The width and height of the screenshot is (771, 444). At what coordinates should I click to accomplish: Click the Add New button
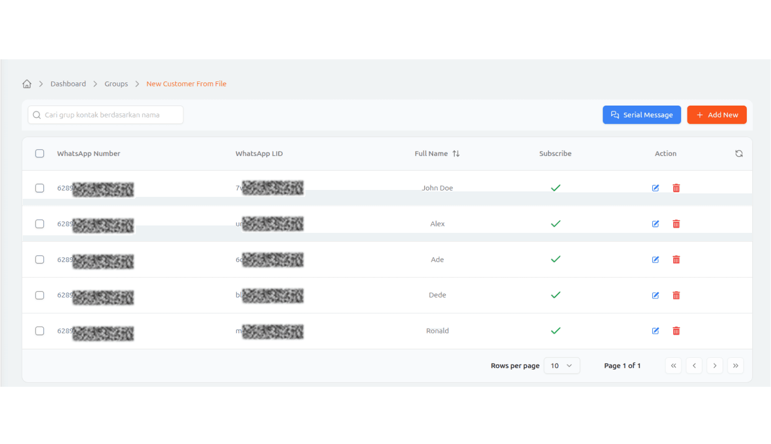coord(717,115)
